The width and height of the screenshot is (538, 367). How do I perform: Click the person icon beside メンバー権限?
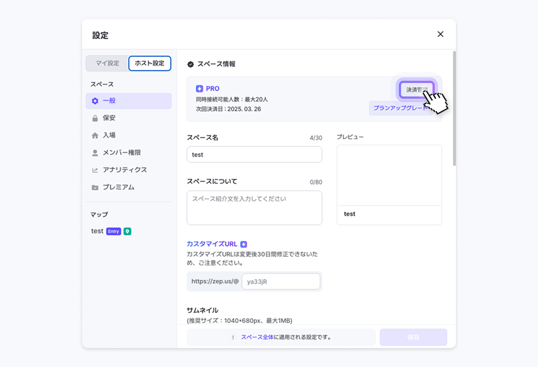(95, 153)
